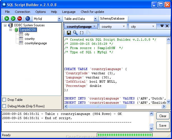Viewport: 172px width, 139px height.
Task: Click the blue exclamation info icon
Action: (x=28, y=18)
